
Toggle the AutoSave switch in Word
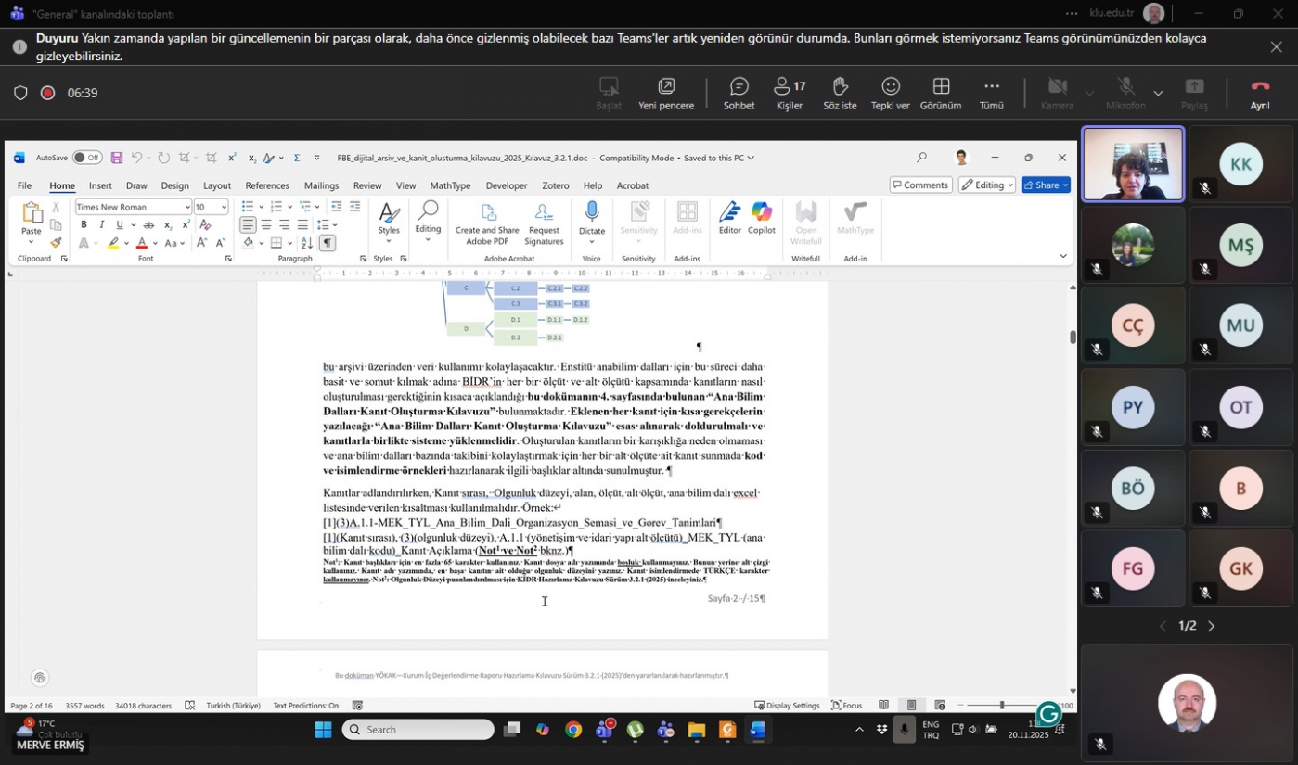point(87,158)
